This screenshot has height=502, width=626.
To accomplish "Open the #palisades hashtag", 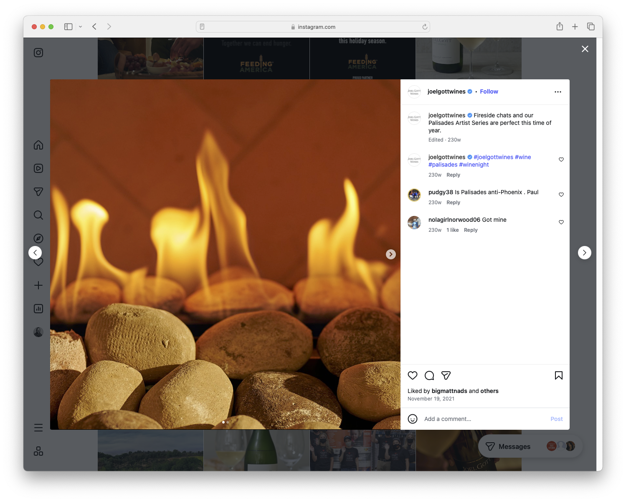I will pos(443,165).
